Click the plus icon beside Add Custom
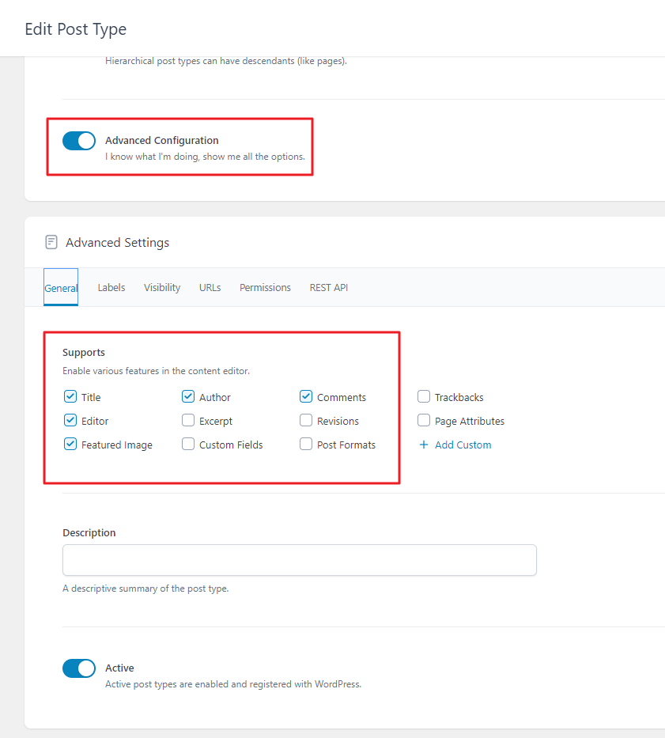This screenshot has width=665, height=738. 424,445
